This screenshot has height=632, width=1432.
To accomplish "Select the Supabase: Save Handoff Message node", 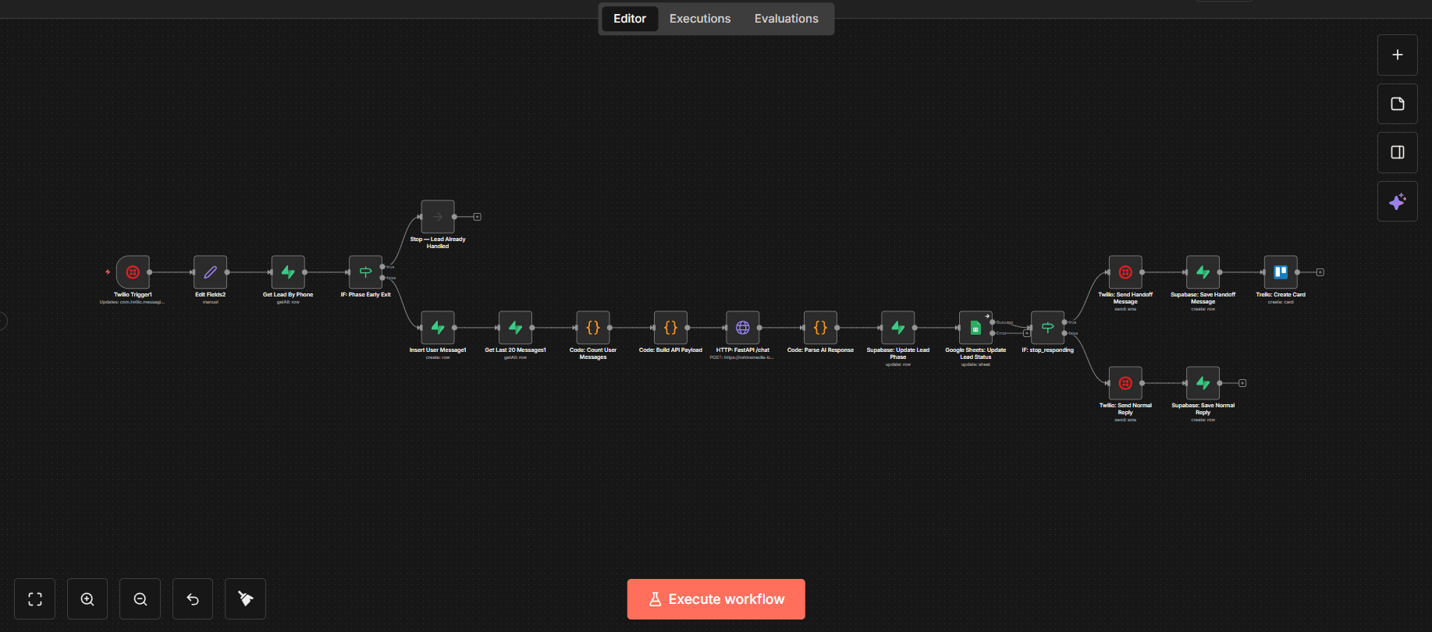I will coord(1203,272).
